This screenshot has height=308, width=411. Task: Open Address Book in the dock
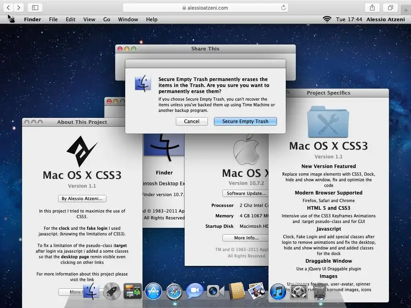(236, 291)
